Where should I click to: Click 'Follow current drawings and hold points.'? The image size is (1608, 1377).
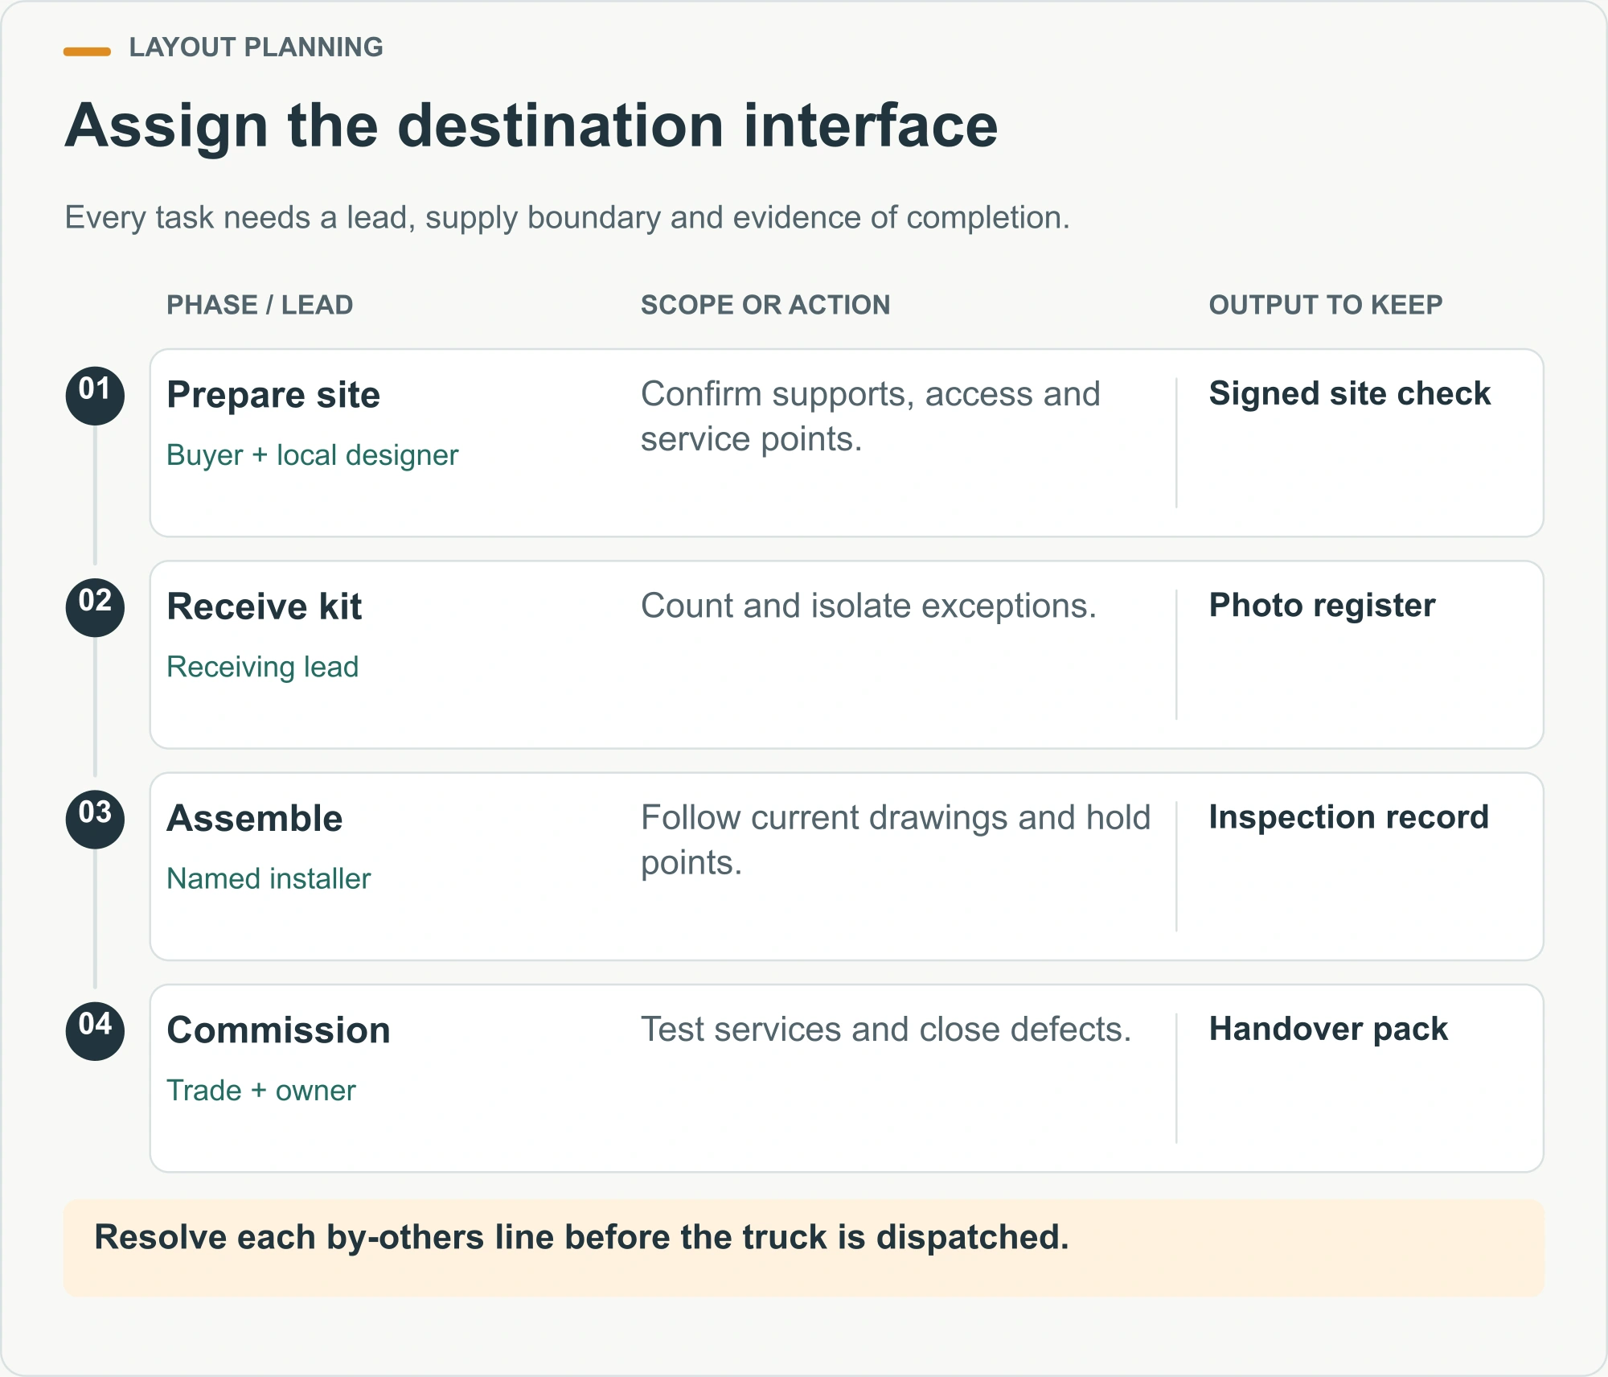[896, 840]
